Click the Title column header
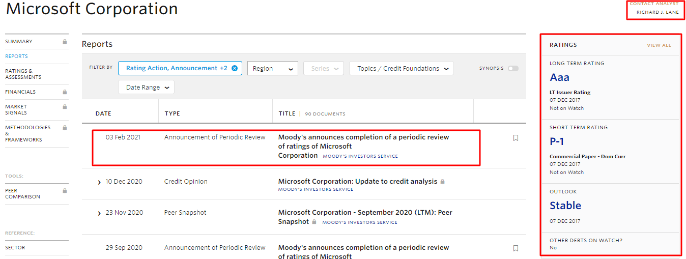Image resolution: width=686 pixels, height=259 pixels. pyautogui.click(x=287, y=113)
